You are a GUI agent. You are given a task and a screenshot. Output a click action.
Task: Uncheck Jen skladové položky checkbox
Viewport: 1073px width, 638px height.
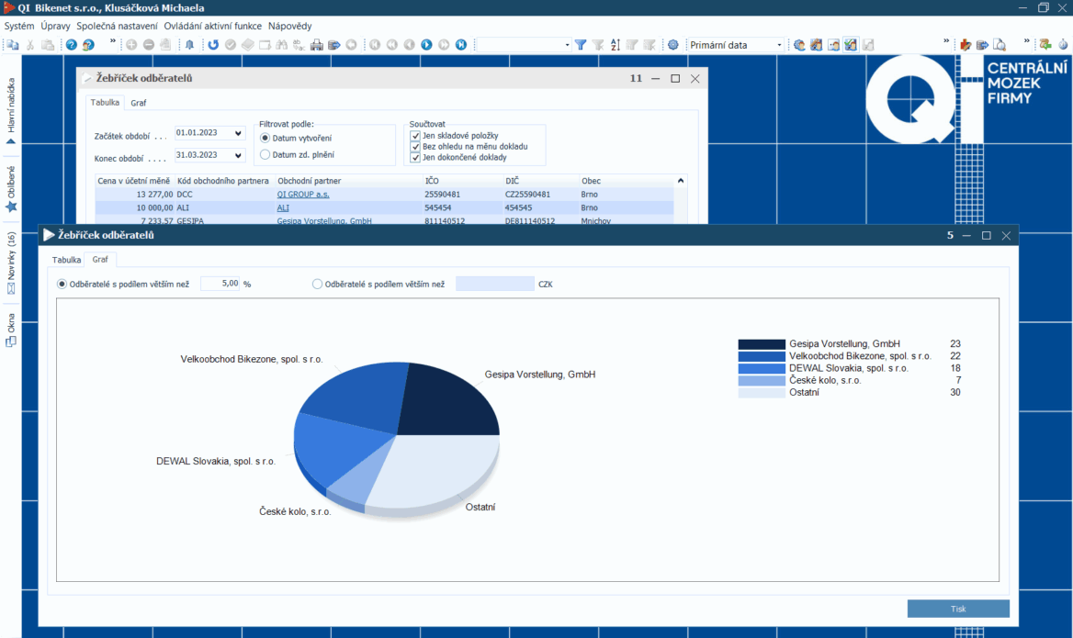[x=415, y=136]
